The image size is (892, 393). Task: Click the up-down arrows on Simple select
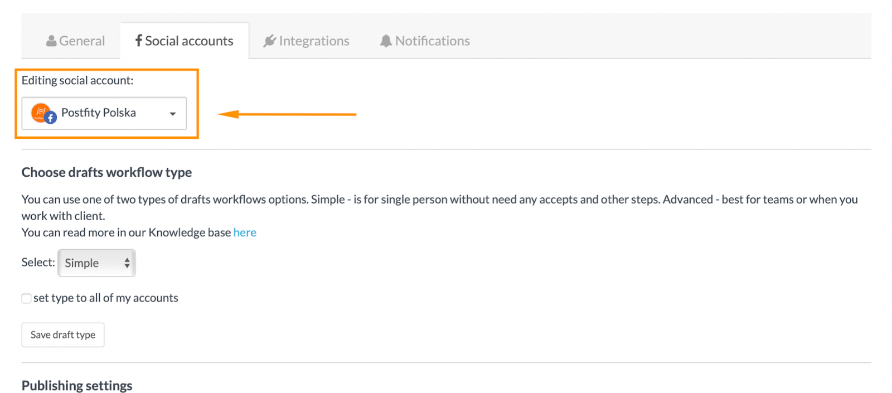click(127, 263)
